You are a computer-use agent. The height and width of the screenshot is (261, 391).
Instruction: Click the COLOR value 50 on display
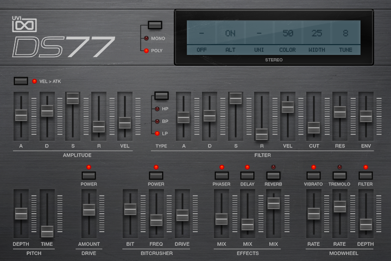[288, 33]
